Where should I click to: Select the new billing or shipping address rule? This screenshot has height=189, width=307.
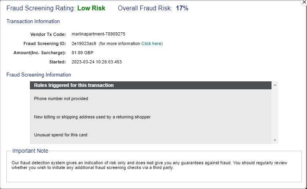92,117
